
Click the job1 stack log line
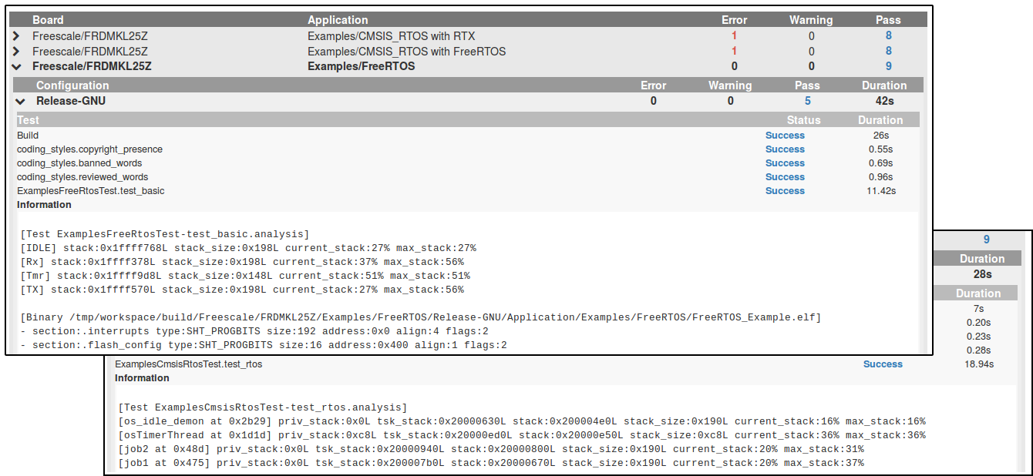pyautogui.click(x=491, y=463)
